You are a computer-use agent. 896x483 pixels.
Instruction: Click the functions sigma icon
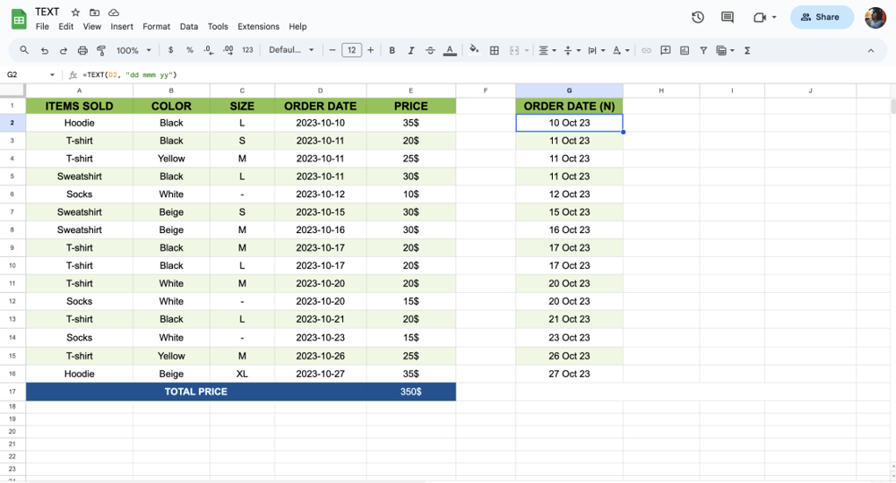pos(747,51)
